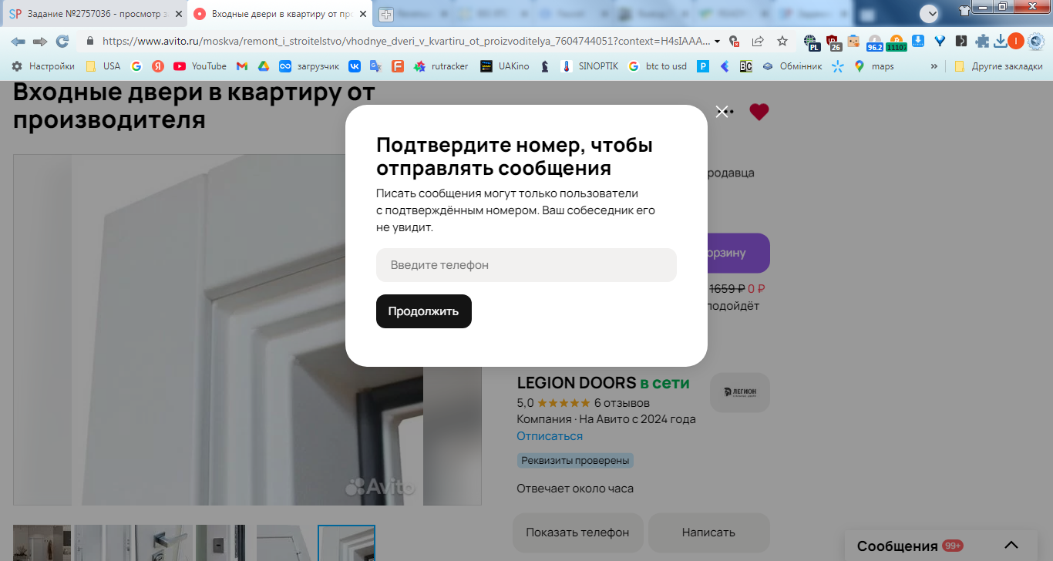The height and width of the screenshot is (561, 1053).
Task: Click the orange profile avatar icon
Action: coord(1016,42)
